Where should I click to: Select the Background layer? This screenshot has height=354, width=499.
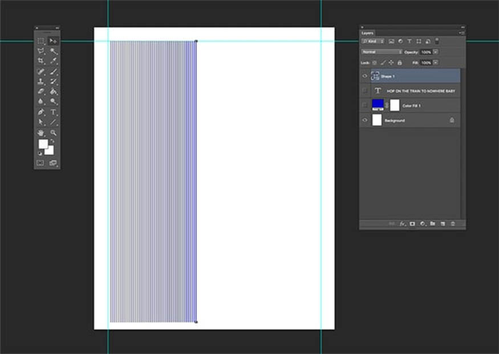click(x=416, y=120)
